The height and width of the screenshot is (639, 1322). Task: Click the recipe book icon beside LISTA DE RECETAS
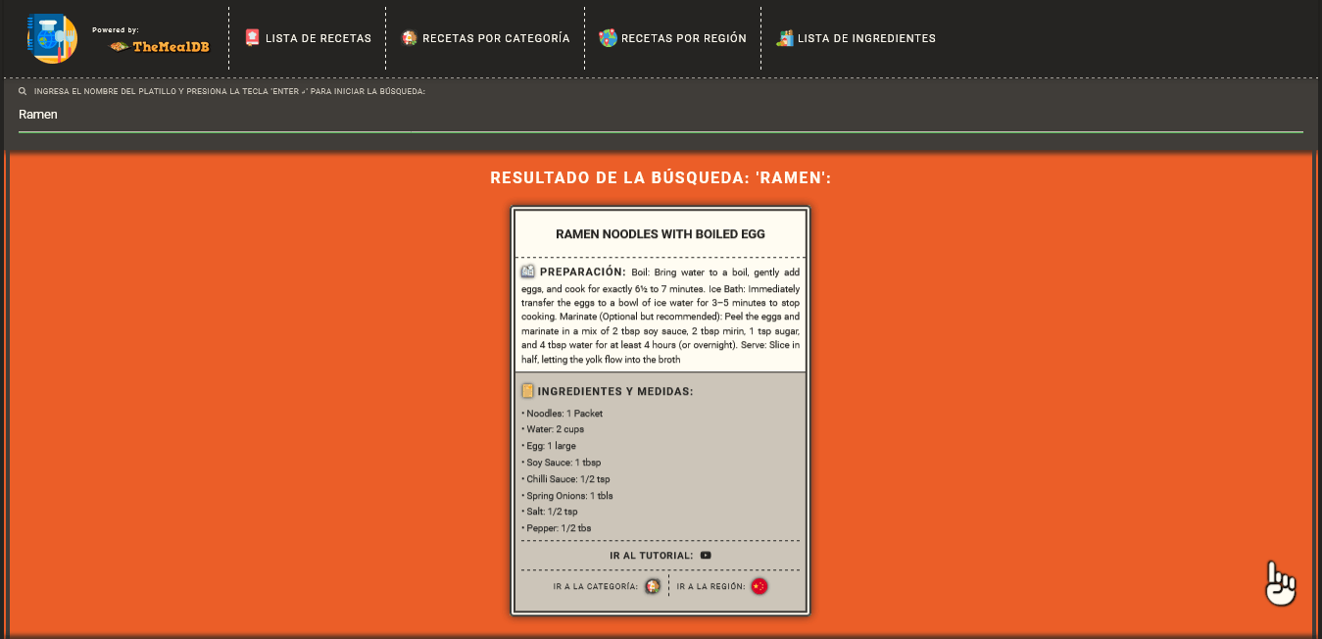[x=251, y=38]
